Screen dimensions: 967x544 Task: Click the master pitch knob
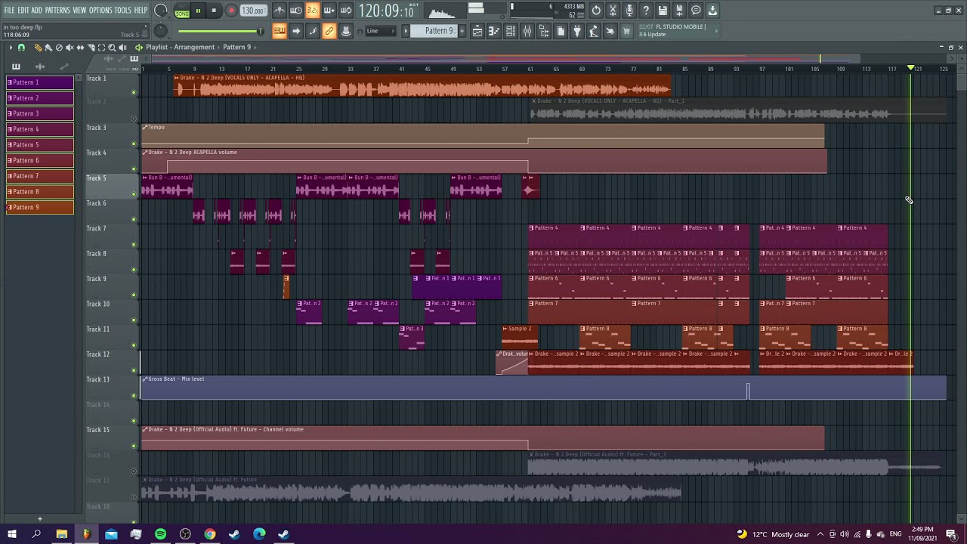click(160, 31)
